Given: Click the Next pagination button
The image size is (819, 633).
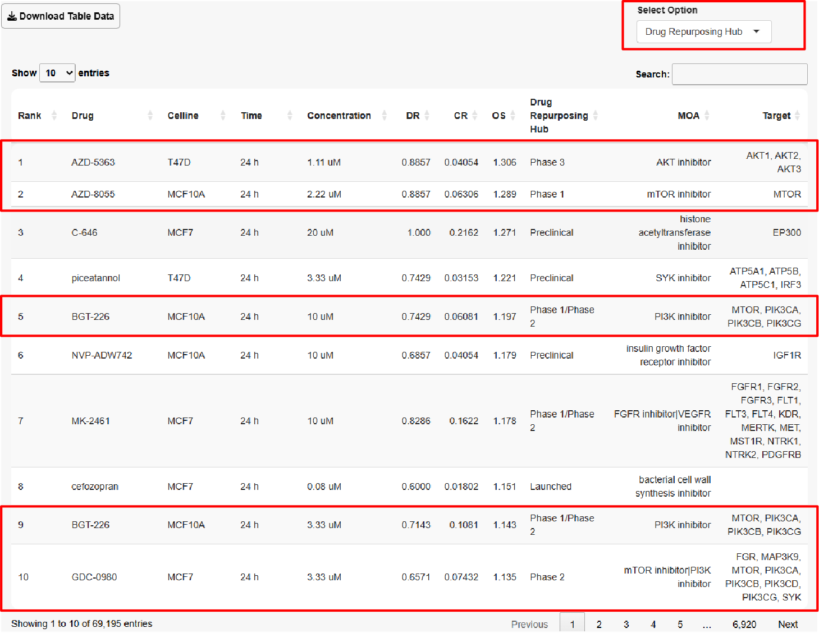Looking at the screenshot, I should 788,624.
